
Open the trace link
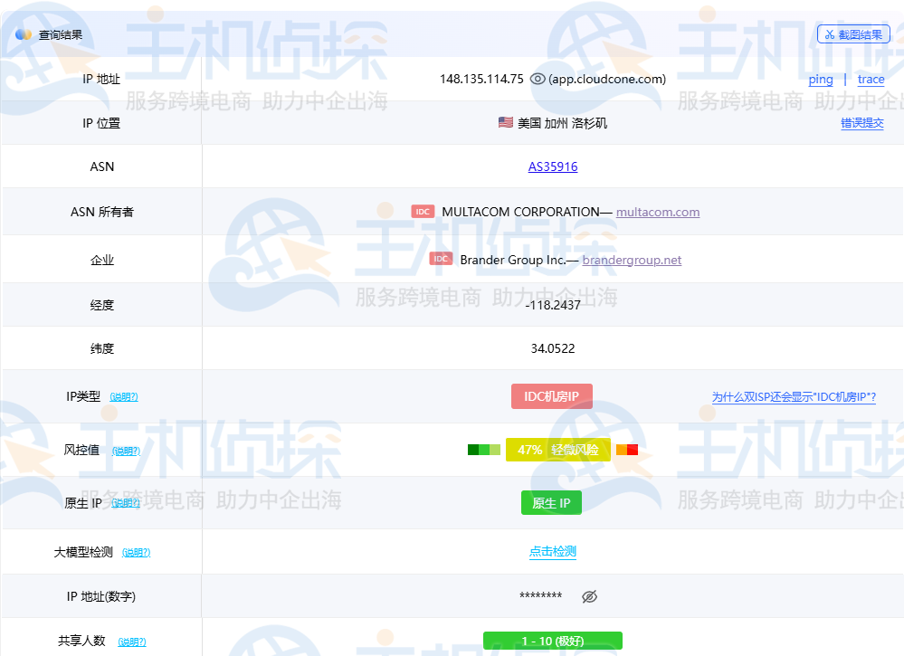871,80
